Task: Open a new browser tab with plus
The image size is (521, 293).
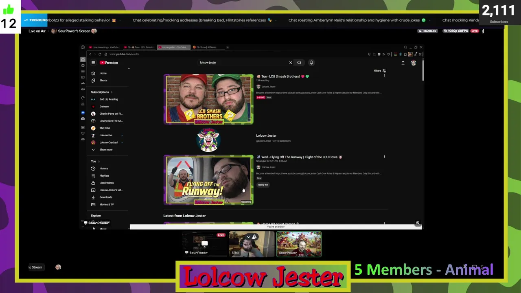Action: click(x=228, y=47)
